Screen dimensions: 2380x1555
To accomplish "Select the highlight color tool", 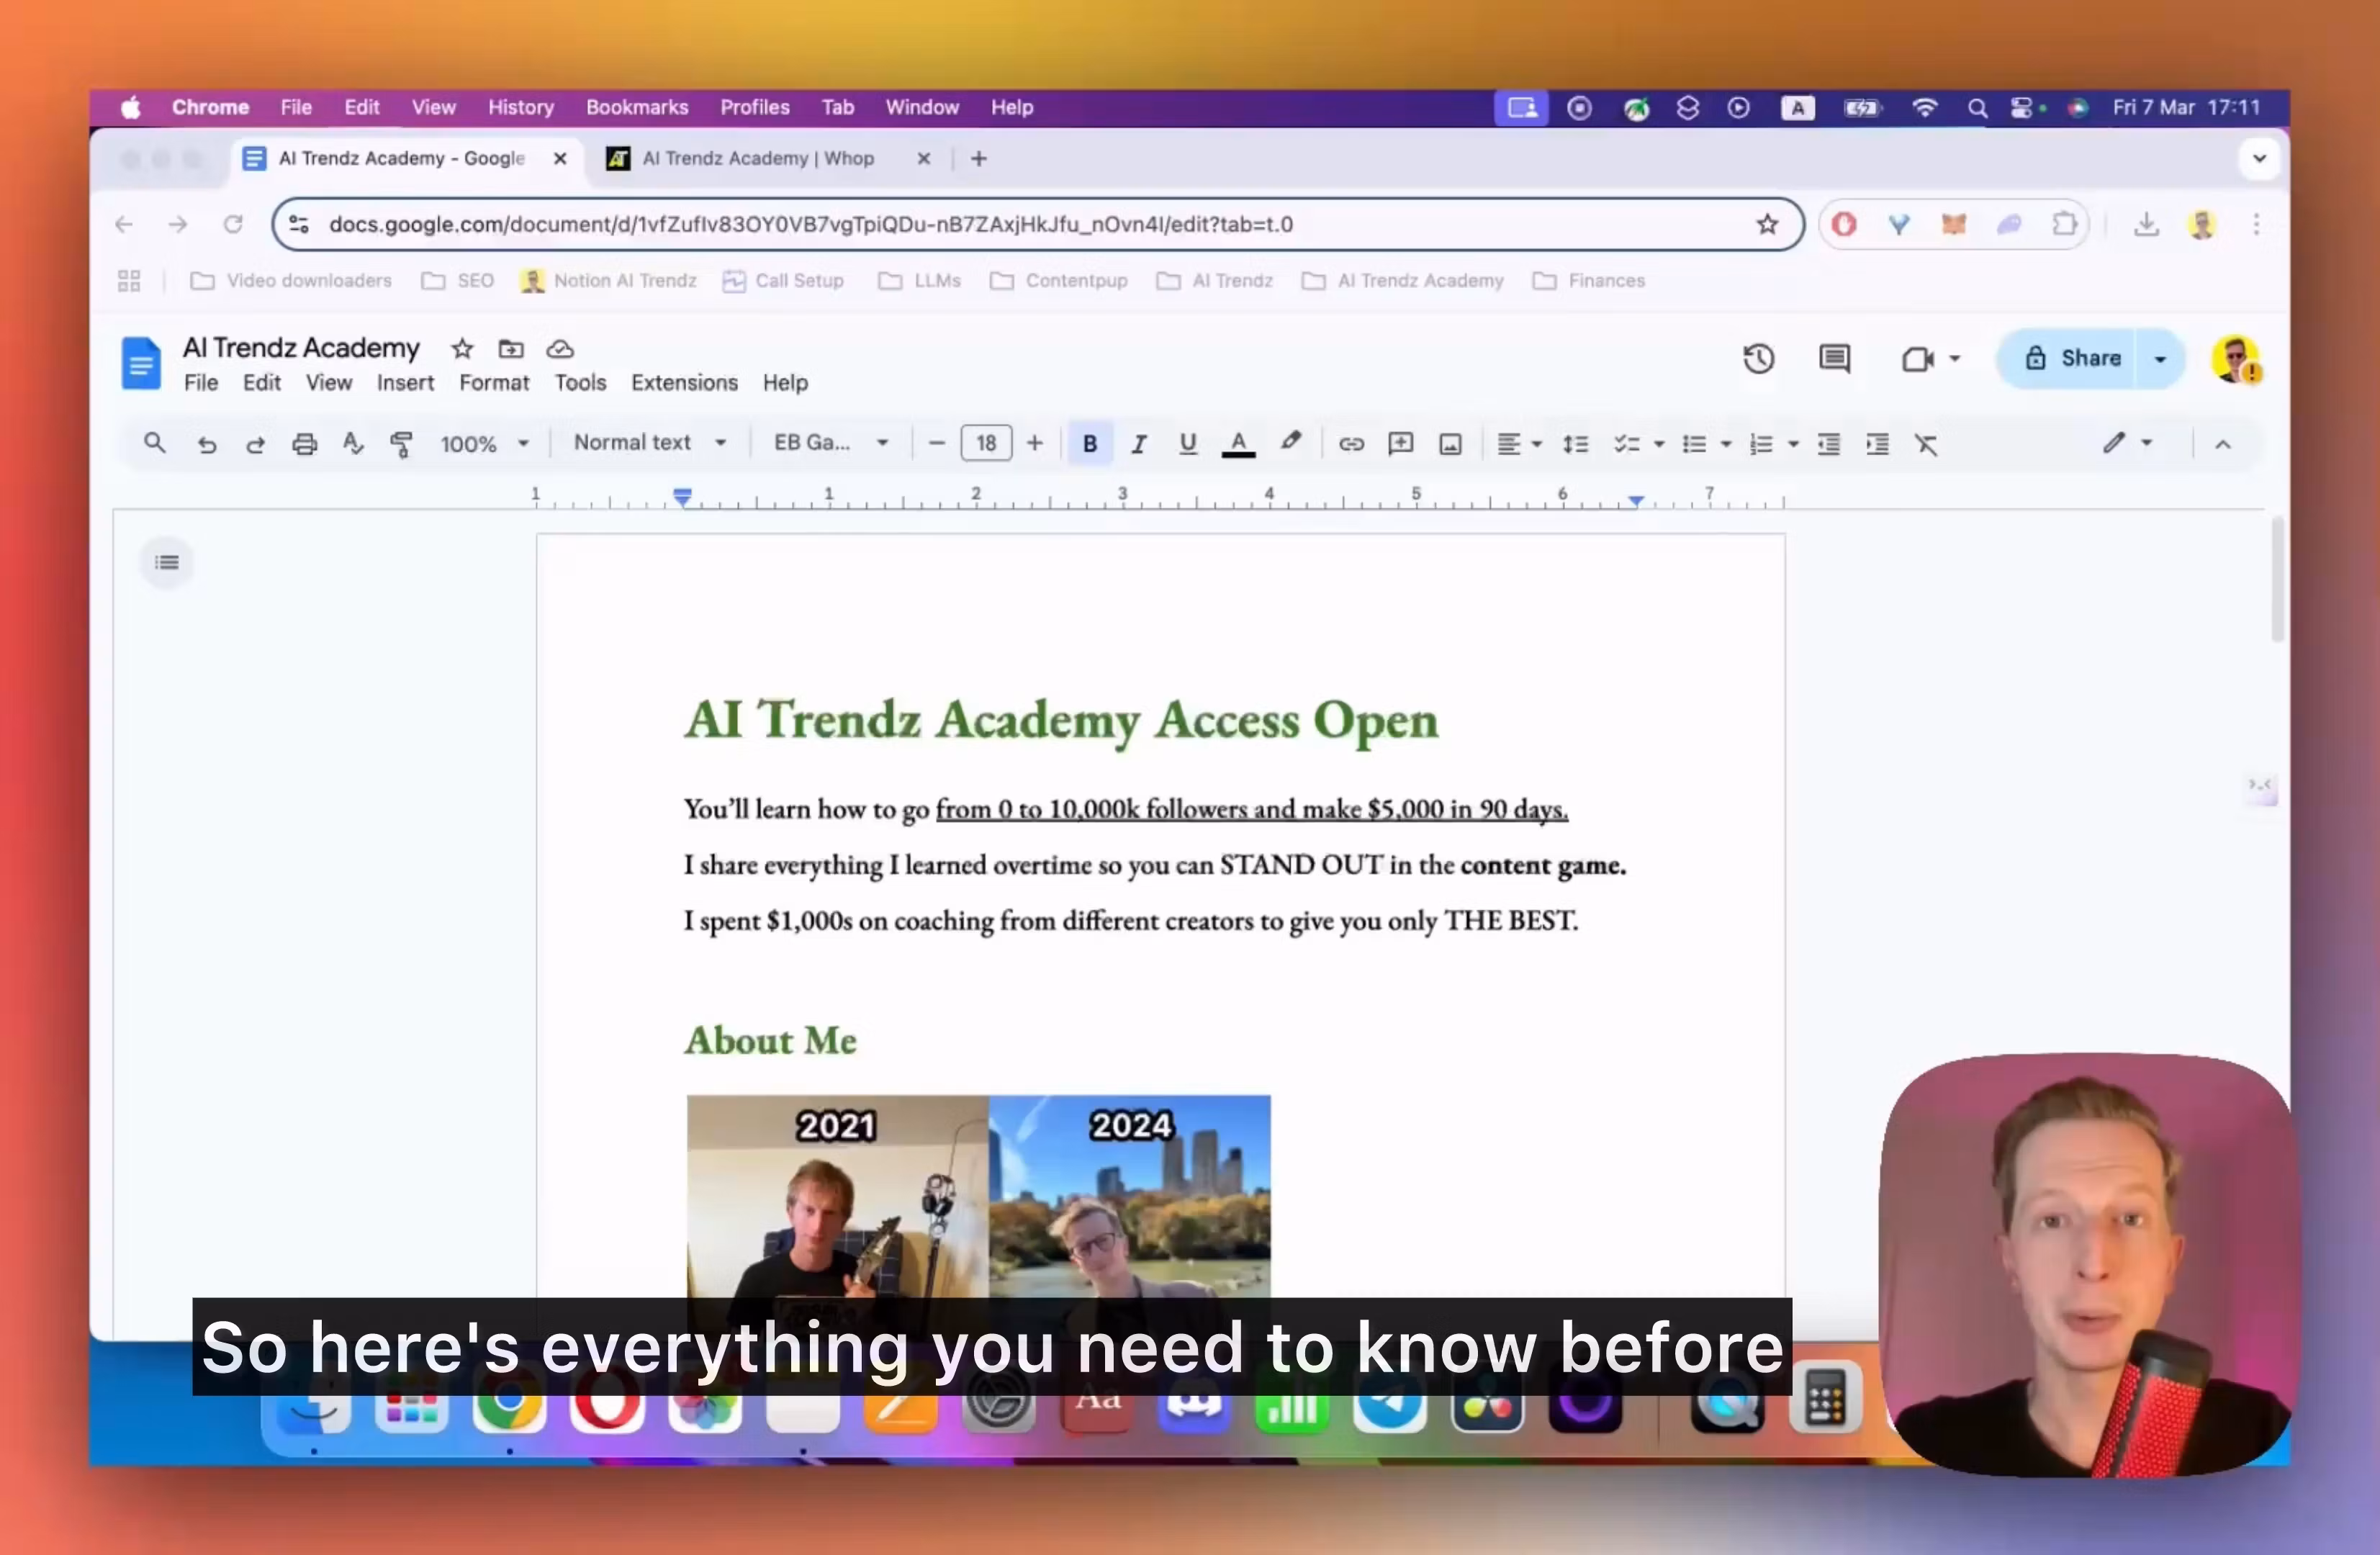I will tap(1291, 443).
